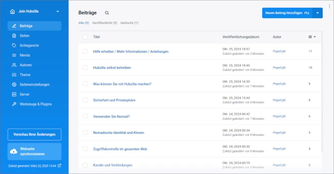
Task: Click the cloud upload icon for synchronization
Action: point(14,151)
